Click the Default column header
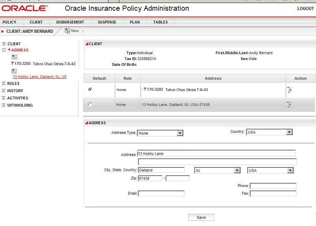Image resolution: width=316 pixels, height=226 pixels. click(x=99, y=78)
